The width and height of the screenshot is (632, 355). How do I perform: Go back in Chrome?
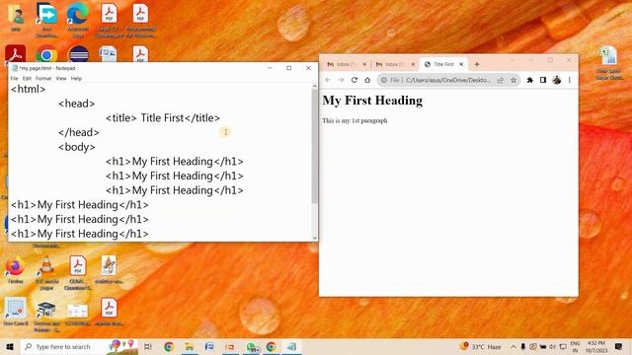328,80
